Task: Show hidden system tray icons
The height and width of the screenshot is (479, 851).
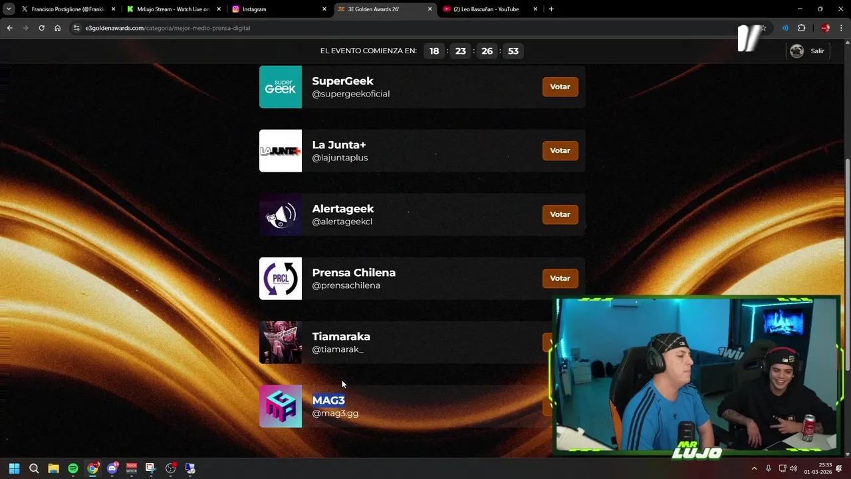Action: tap(754, 468)
